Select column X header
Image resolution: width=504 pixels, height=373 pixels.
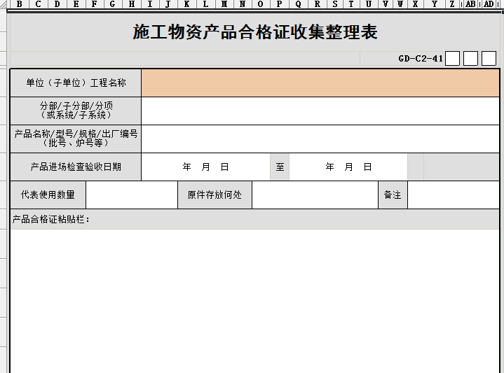[x=415, y=4]
